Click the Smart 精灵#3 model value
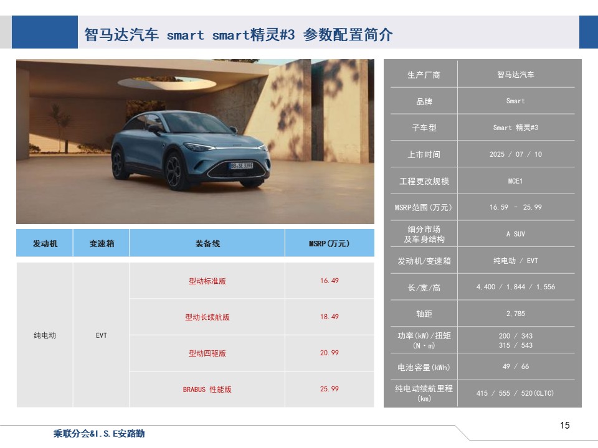598x448 pixels. tap(516, 128)
